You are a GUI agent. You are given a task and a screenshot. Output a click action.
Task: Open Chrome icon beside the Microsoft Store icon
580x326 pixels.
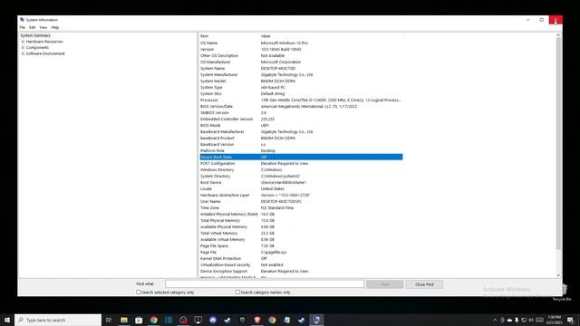click(153, 320)
